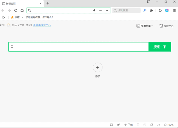Click the shirt skin icon in title bar
This screenshot has width=178, height=128.
[148, 2]
